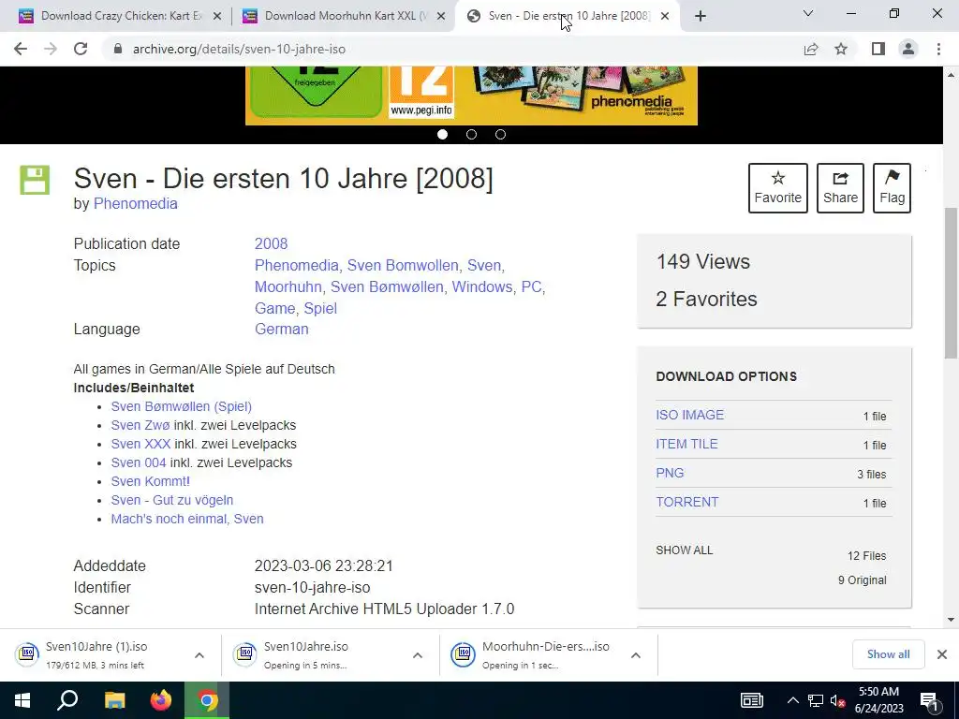Open the Spiel topic link
Screen dimensions: 959x719
click(320, 308)
